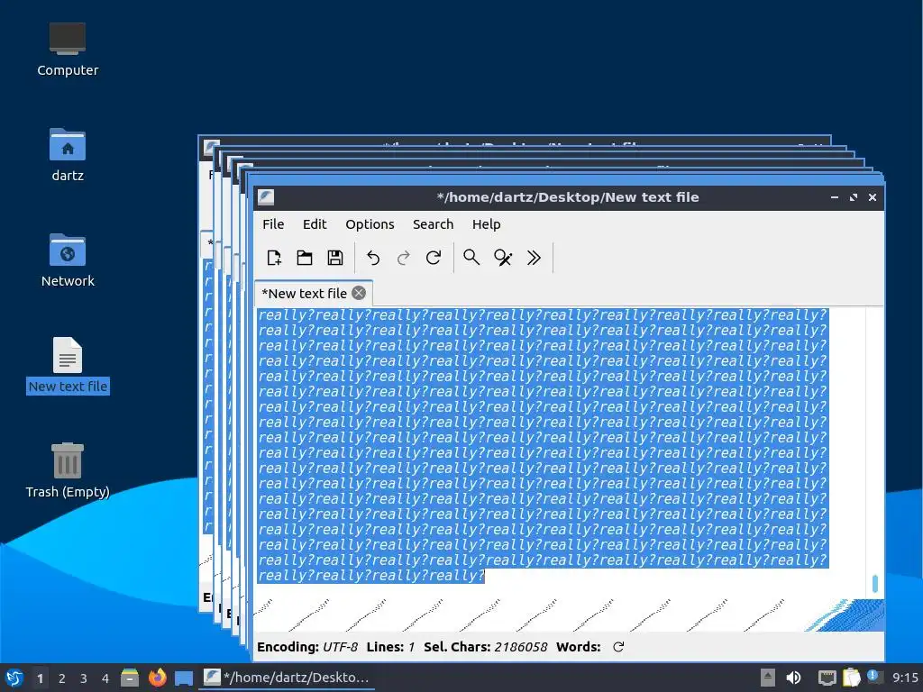Click the Encoding UTF-8 status entry

click(x=307, y=647)
